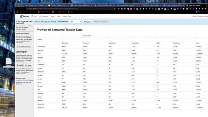
Task: Click the Democrat column header
Action: click(65, 43)
